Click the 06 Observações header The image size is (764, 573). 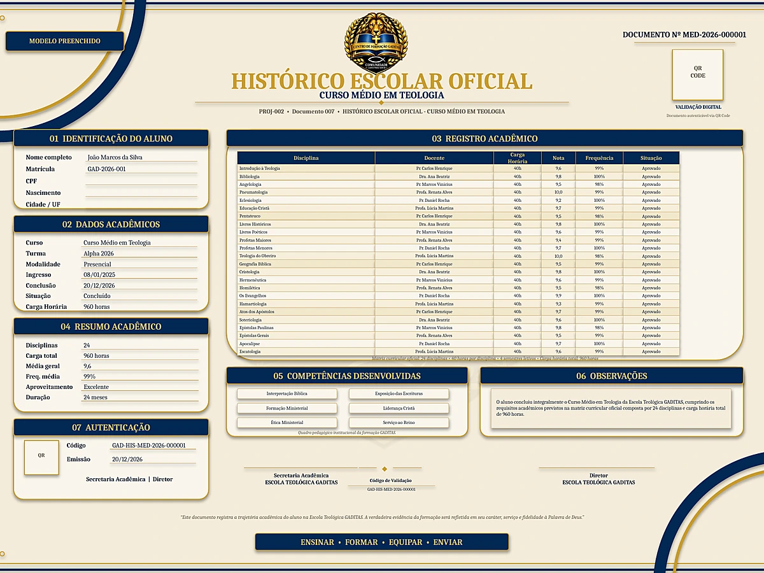click(x=611, y=376)
